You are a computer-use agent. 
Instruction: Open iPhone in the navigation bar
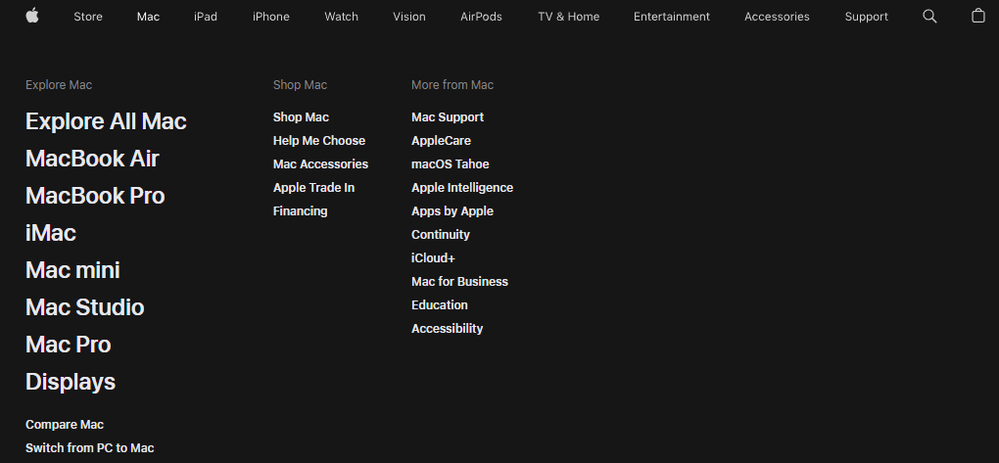click(270, 17)
